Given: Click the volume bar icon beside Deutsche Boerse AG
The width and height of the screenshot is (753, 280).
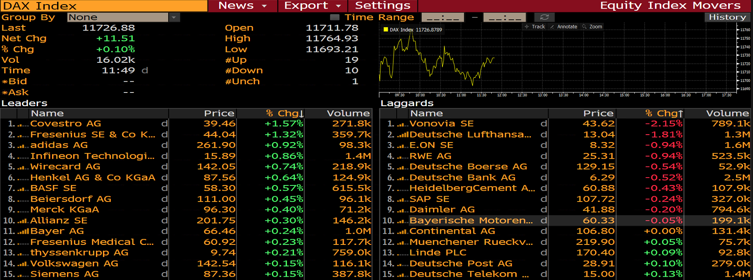Looking at the screenshot, I should 402,167.
